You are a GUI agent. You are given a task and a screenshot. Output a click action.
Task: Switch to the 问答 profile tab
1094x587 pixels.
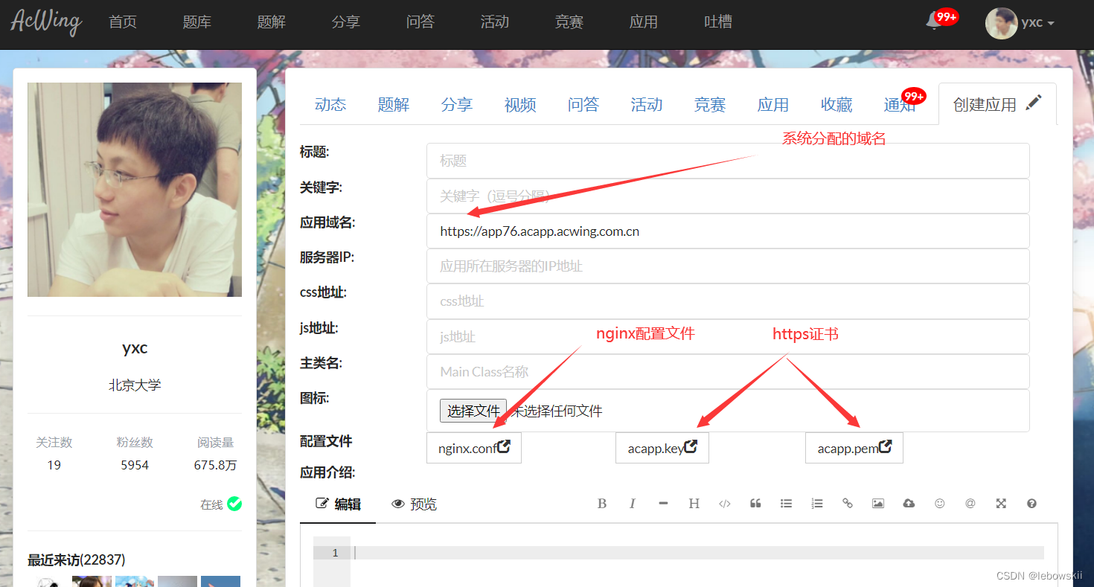point(583,105)
